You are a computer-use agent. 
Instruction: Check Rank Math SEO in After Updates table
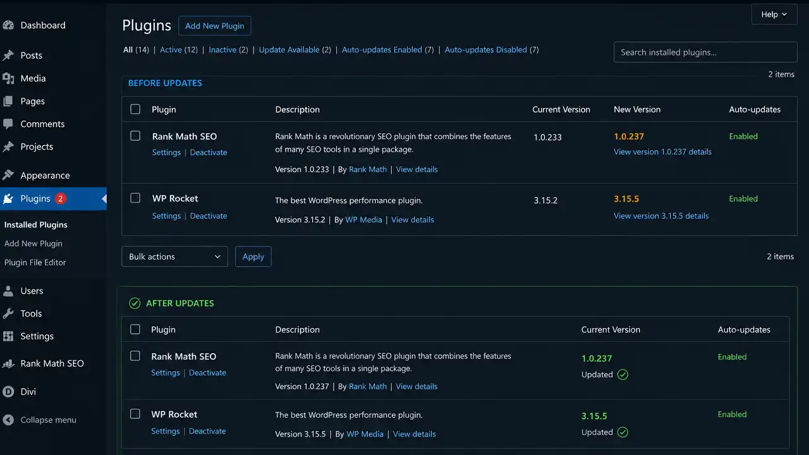[135, 356]
